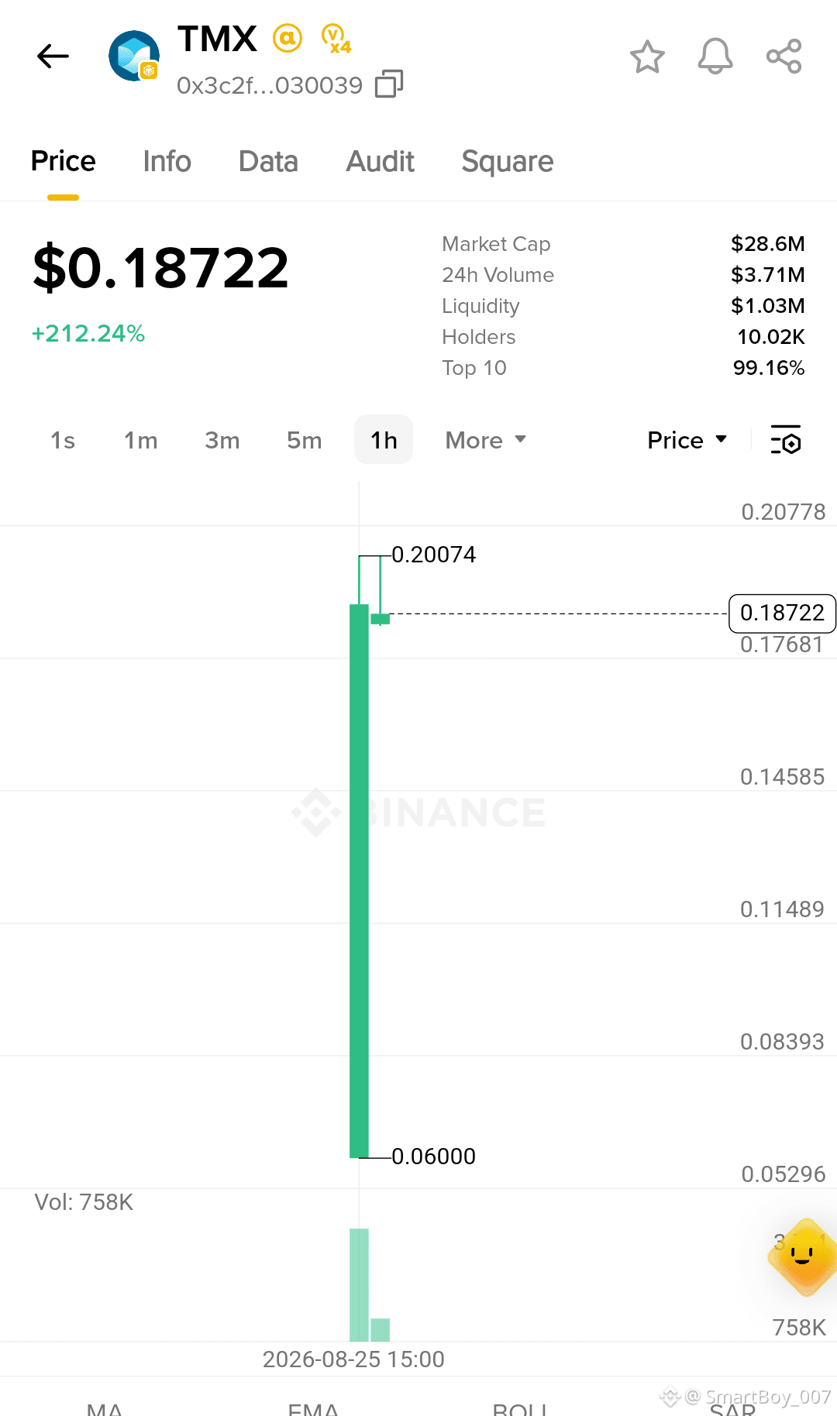Open the smiley floating assistant icon
Screen dimensions: 837x1416
[803, 1256]
